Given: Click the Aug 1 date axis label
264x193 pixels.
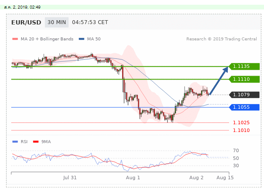Looking at the screenshot, I should 133,178.
